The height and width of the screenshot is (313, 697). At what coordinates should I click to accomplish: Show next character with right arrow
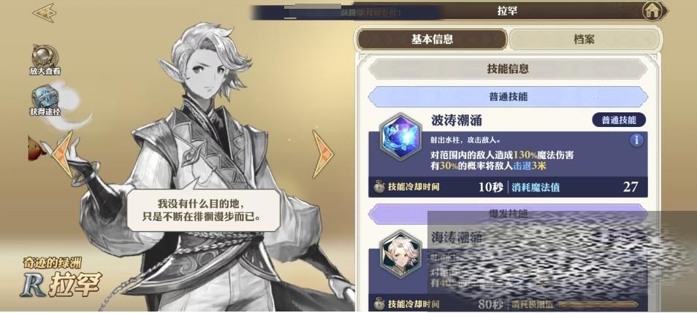(x=323, y=154)
